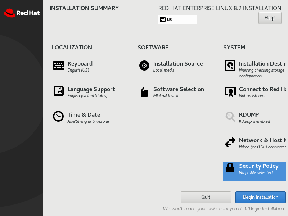The image size is (288, 216).
Task: Open the Installation Destination title
Action: (x=262, y=64)
